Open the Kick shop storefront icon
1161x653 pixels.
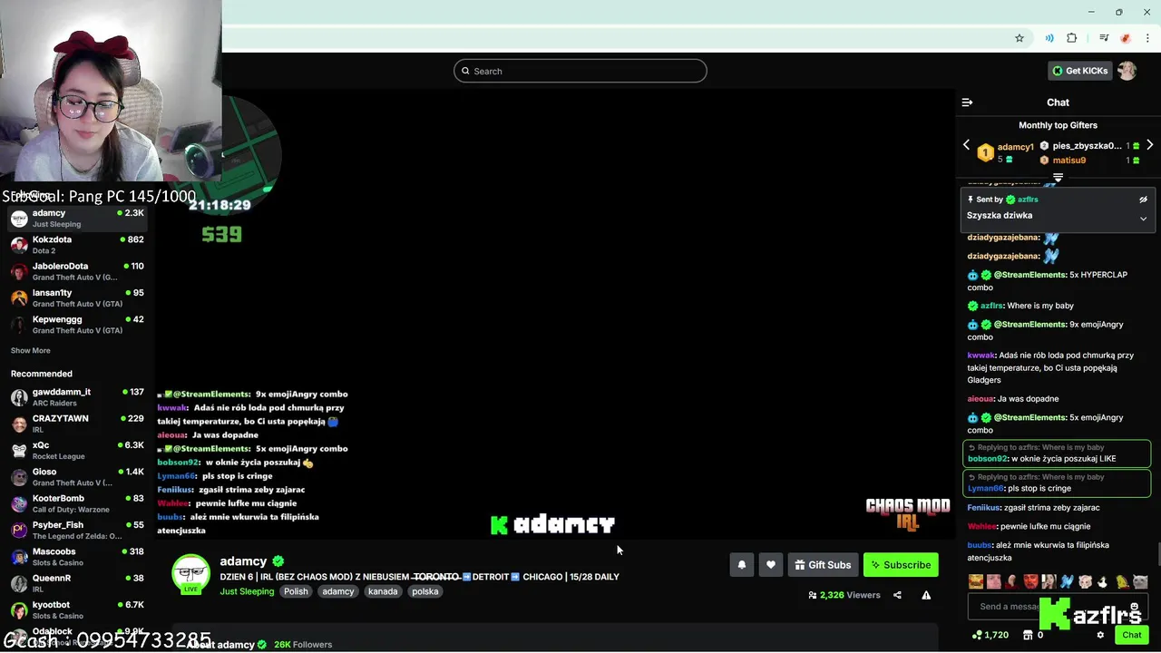point(1028,635)
